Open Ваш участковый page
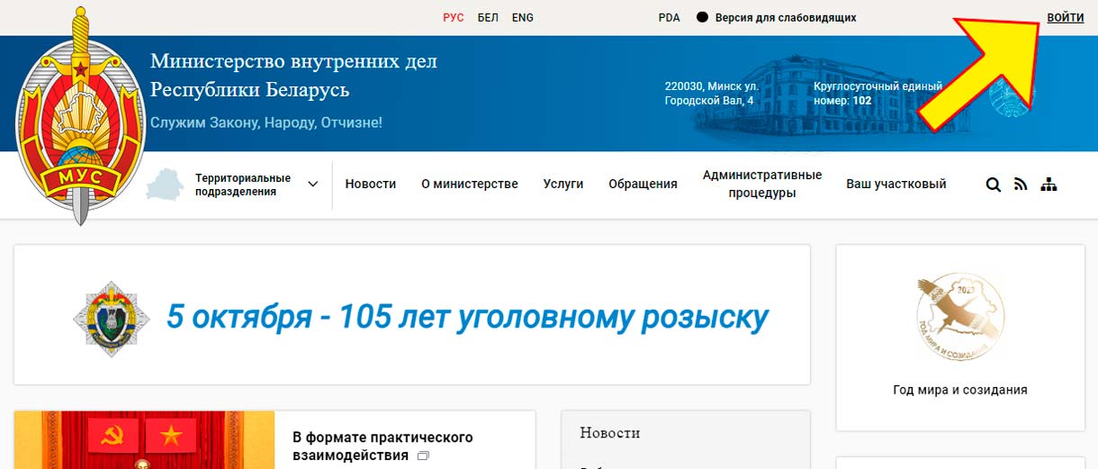This screenshot has height=469, width=1098. 896,185
